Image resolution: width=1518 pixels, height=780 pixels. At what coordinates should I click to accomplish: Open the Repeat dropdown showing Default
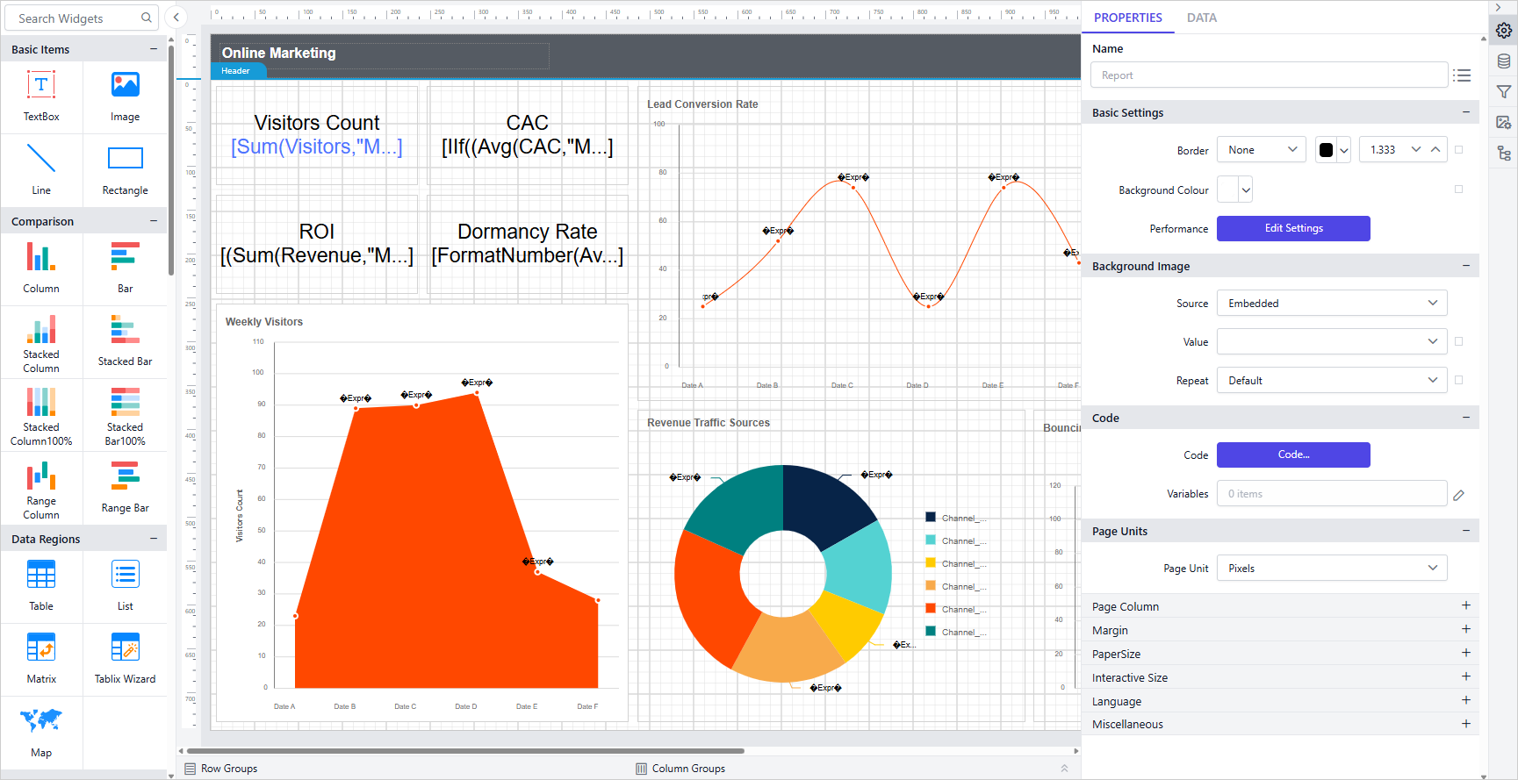(x=1332, y=381)
